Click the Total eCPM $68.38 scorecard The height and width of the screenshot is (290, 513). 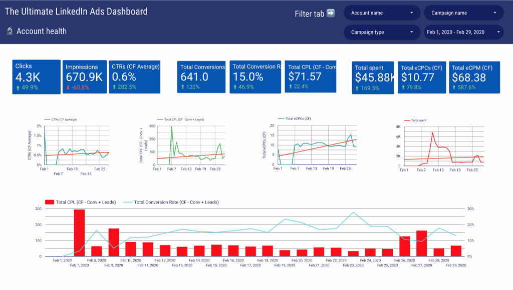point(474,77)
